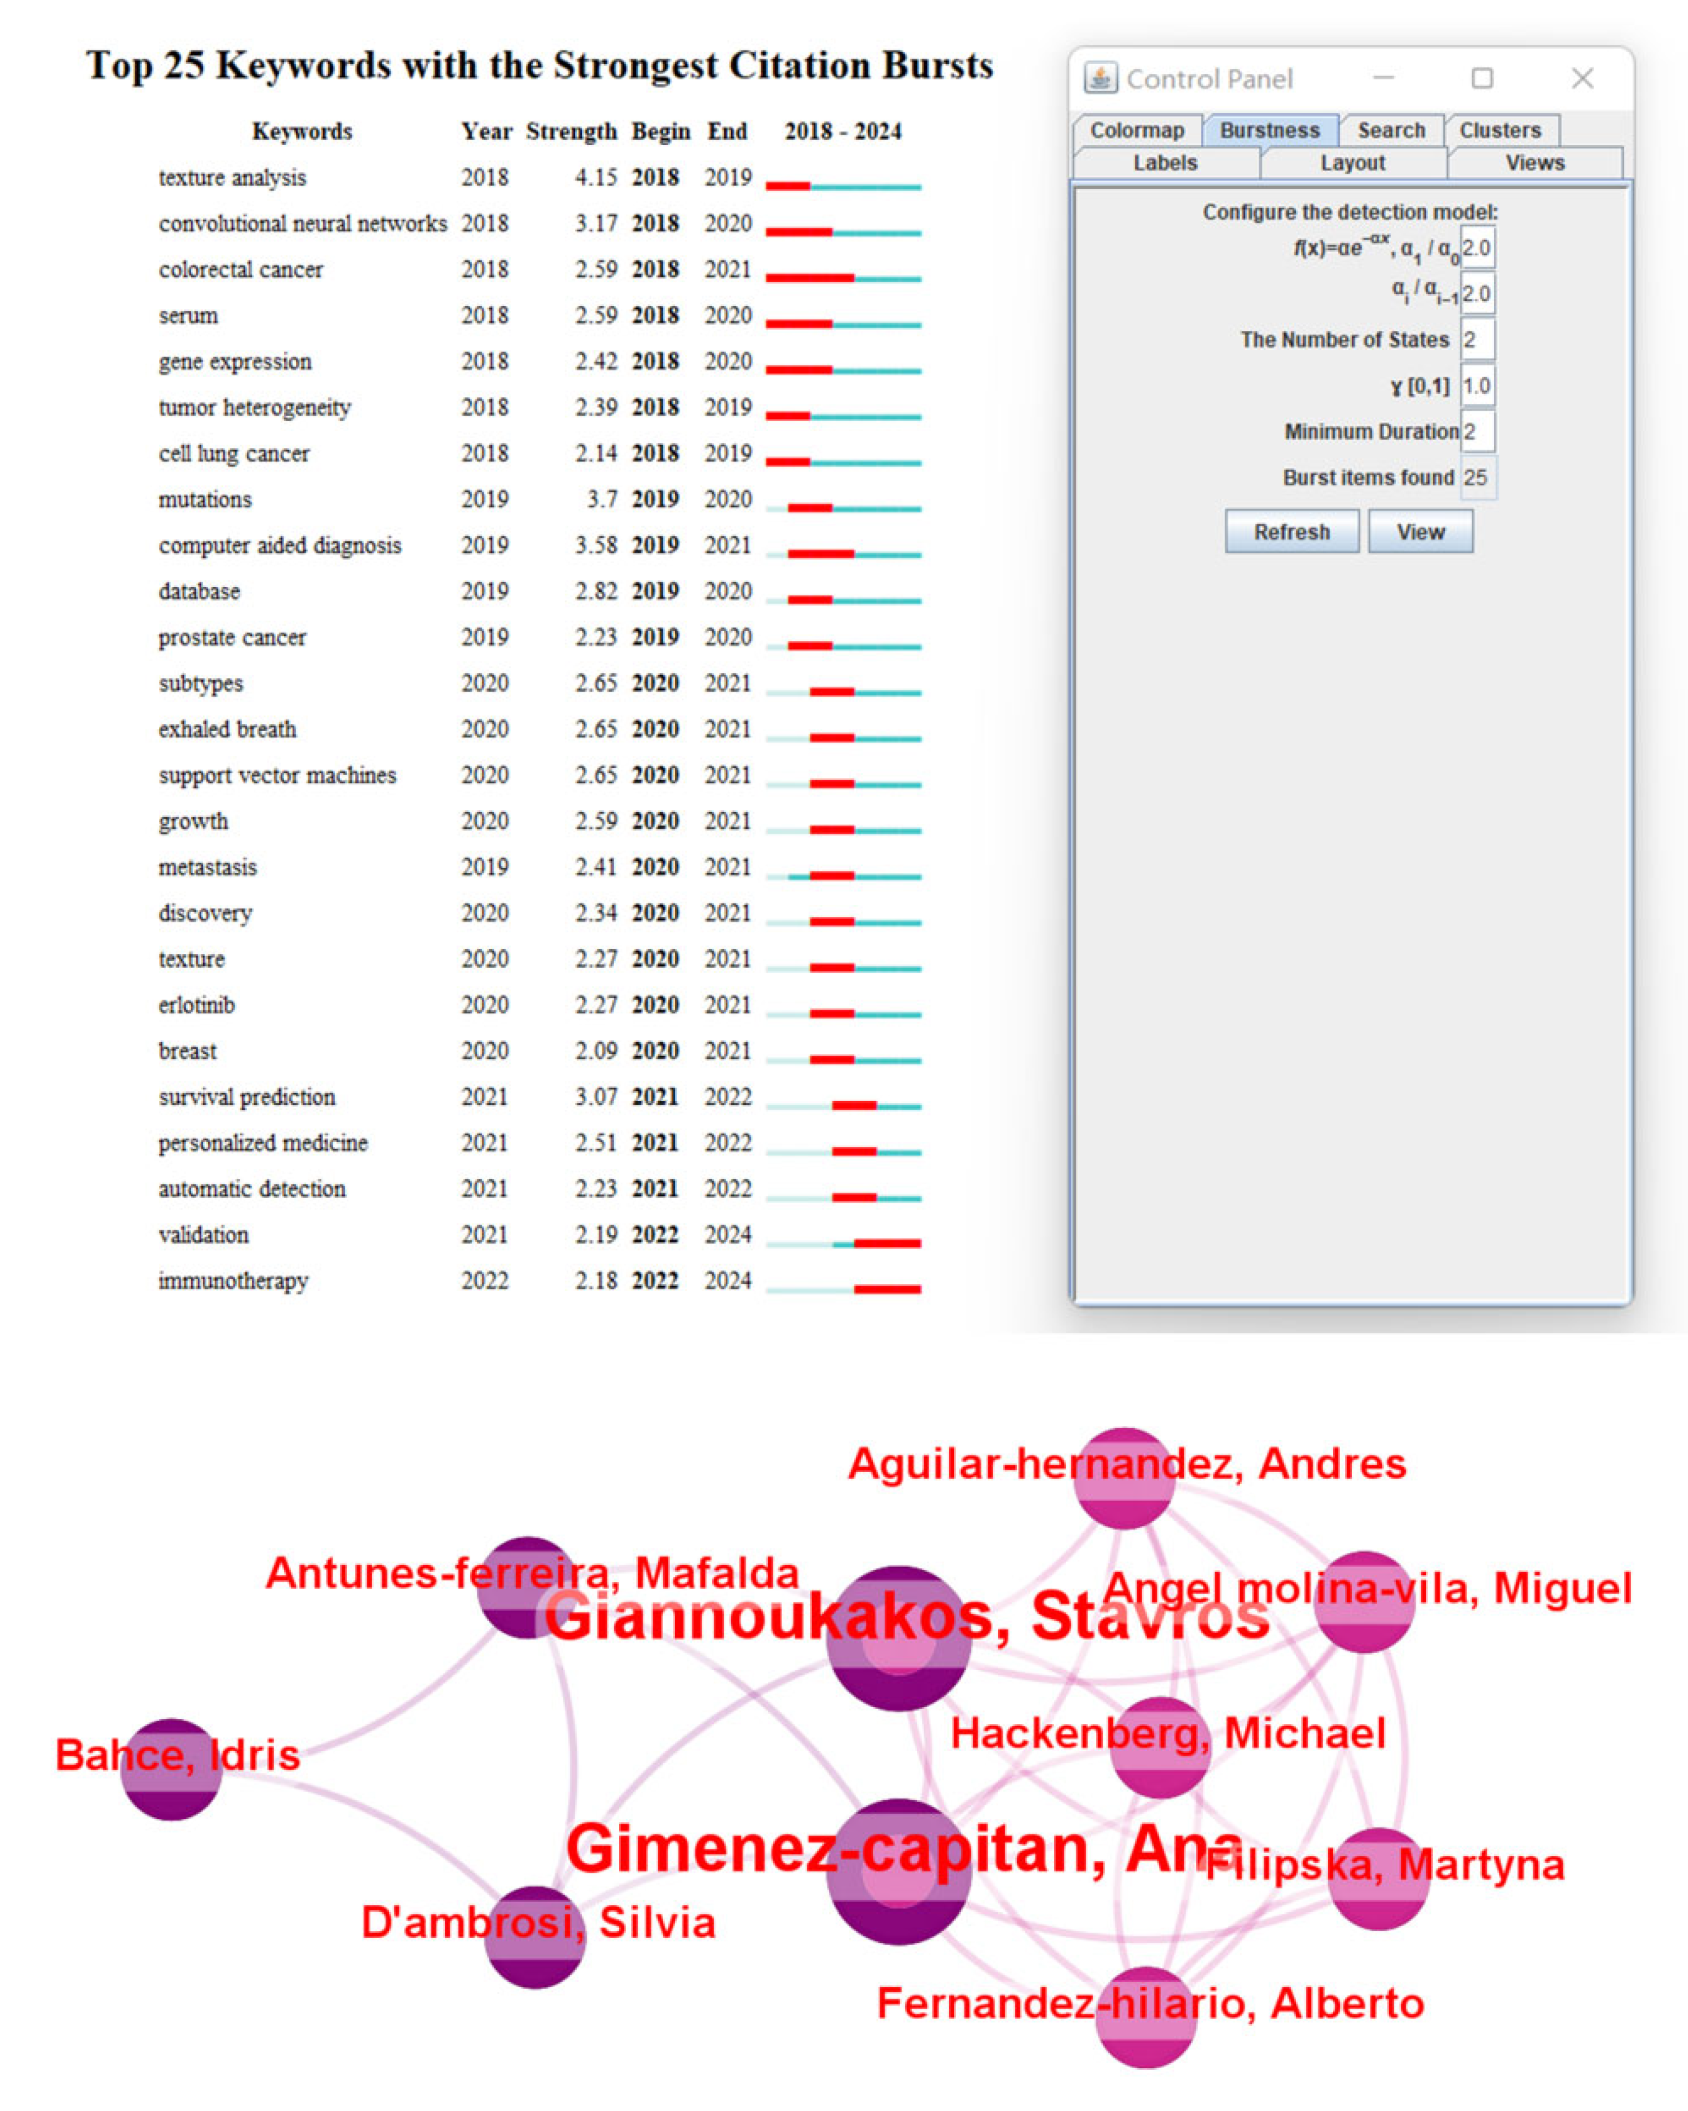Select the Giannoukakos, Stavros node
This screenshot has width=1688, height=2111.
tap(898, 1638)
